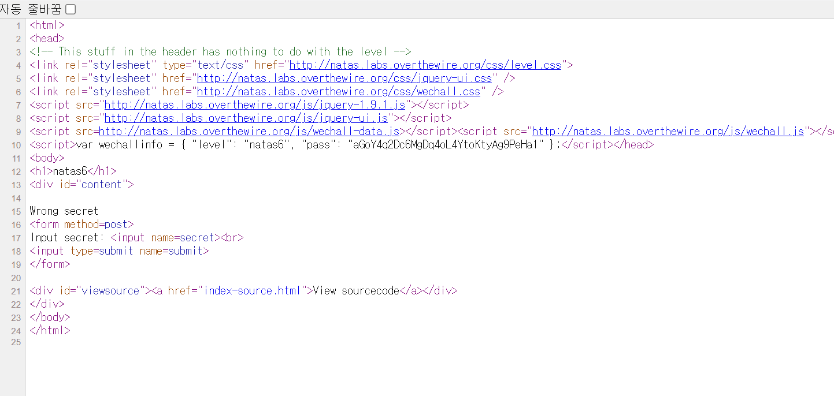This screenshot has width=834, height=396.
Task: Enable the 자동 줄바꿈 line-wrap checkbox
Action: pyautogui.click(x=71, y=9)
